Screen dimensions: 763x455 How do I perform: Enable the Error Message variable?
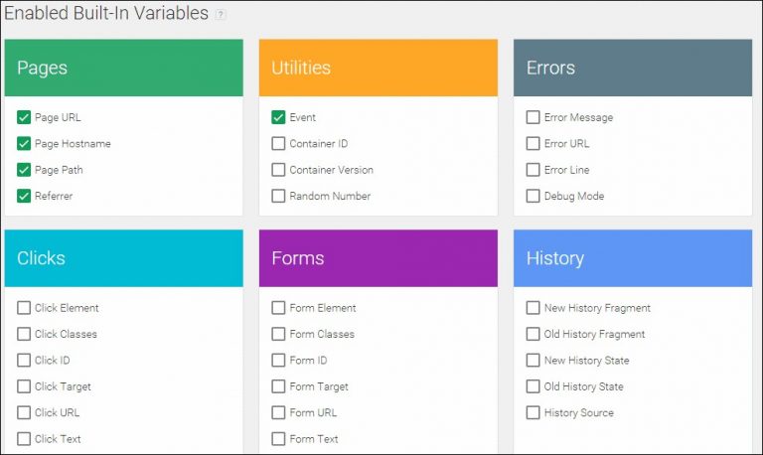click(x=534, y=117)
